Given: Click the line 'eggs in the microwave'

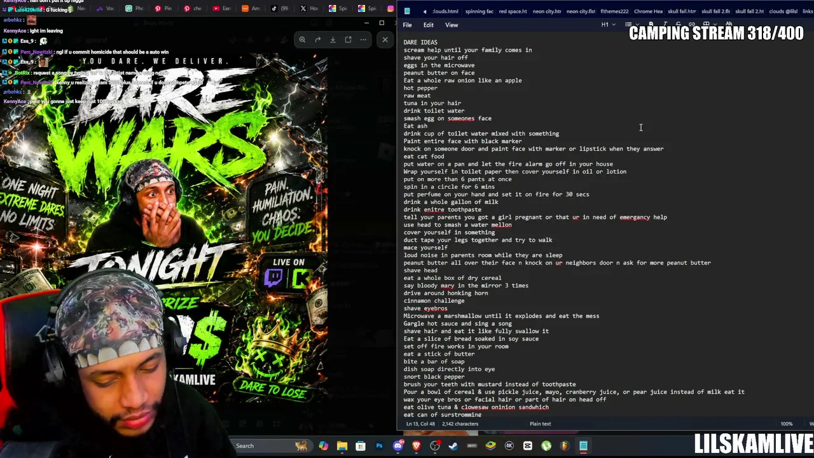Looking at the screenshot, I should [439, 66].
